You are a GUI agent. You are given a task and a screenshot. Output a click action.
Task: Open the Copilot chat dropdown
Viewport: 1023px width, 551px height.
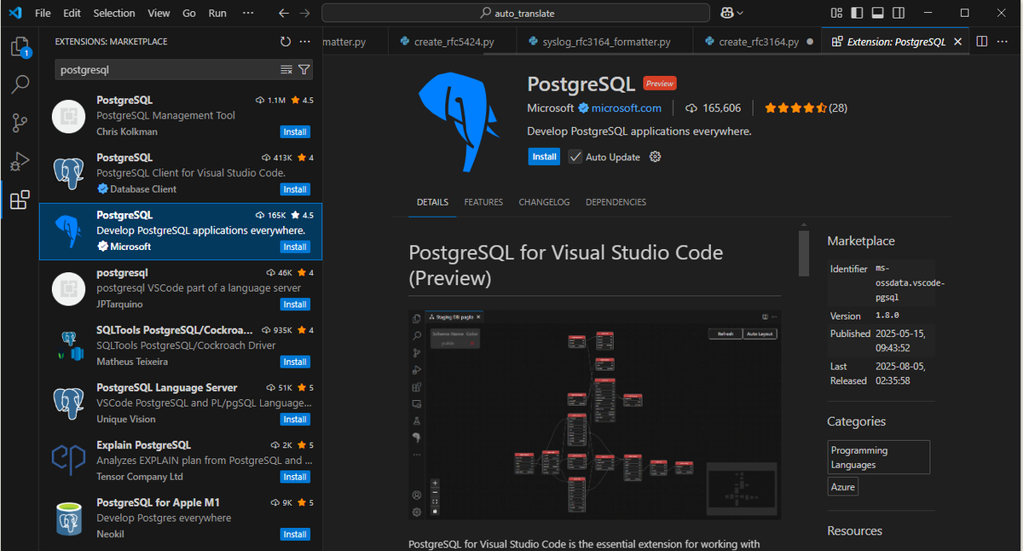pyautogui.click(x=739, y=13)
